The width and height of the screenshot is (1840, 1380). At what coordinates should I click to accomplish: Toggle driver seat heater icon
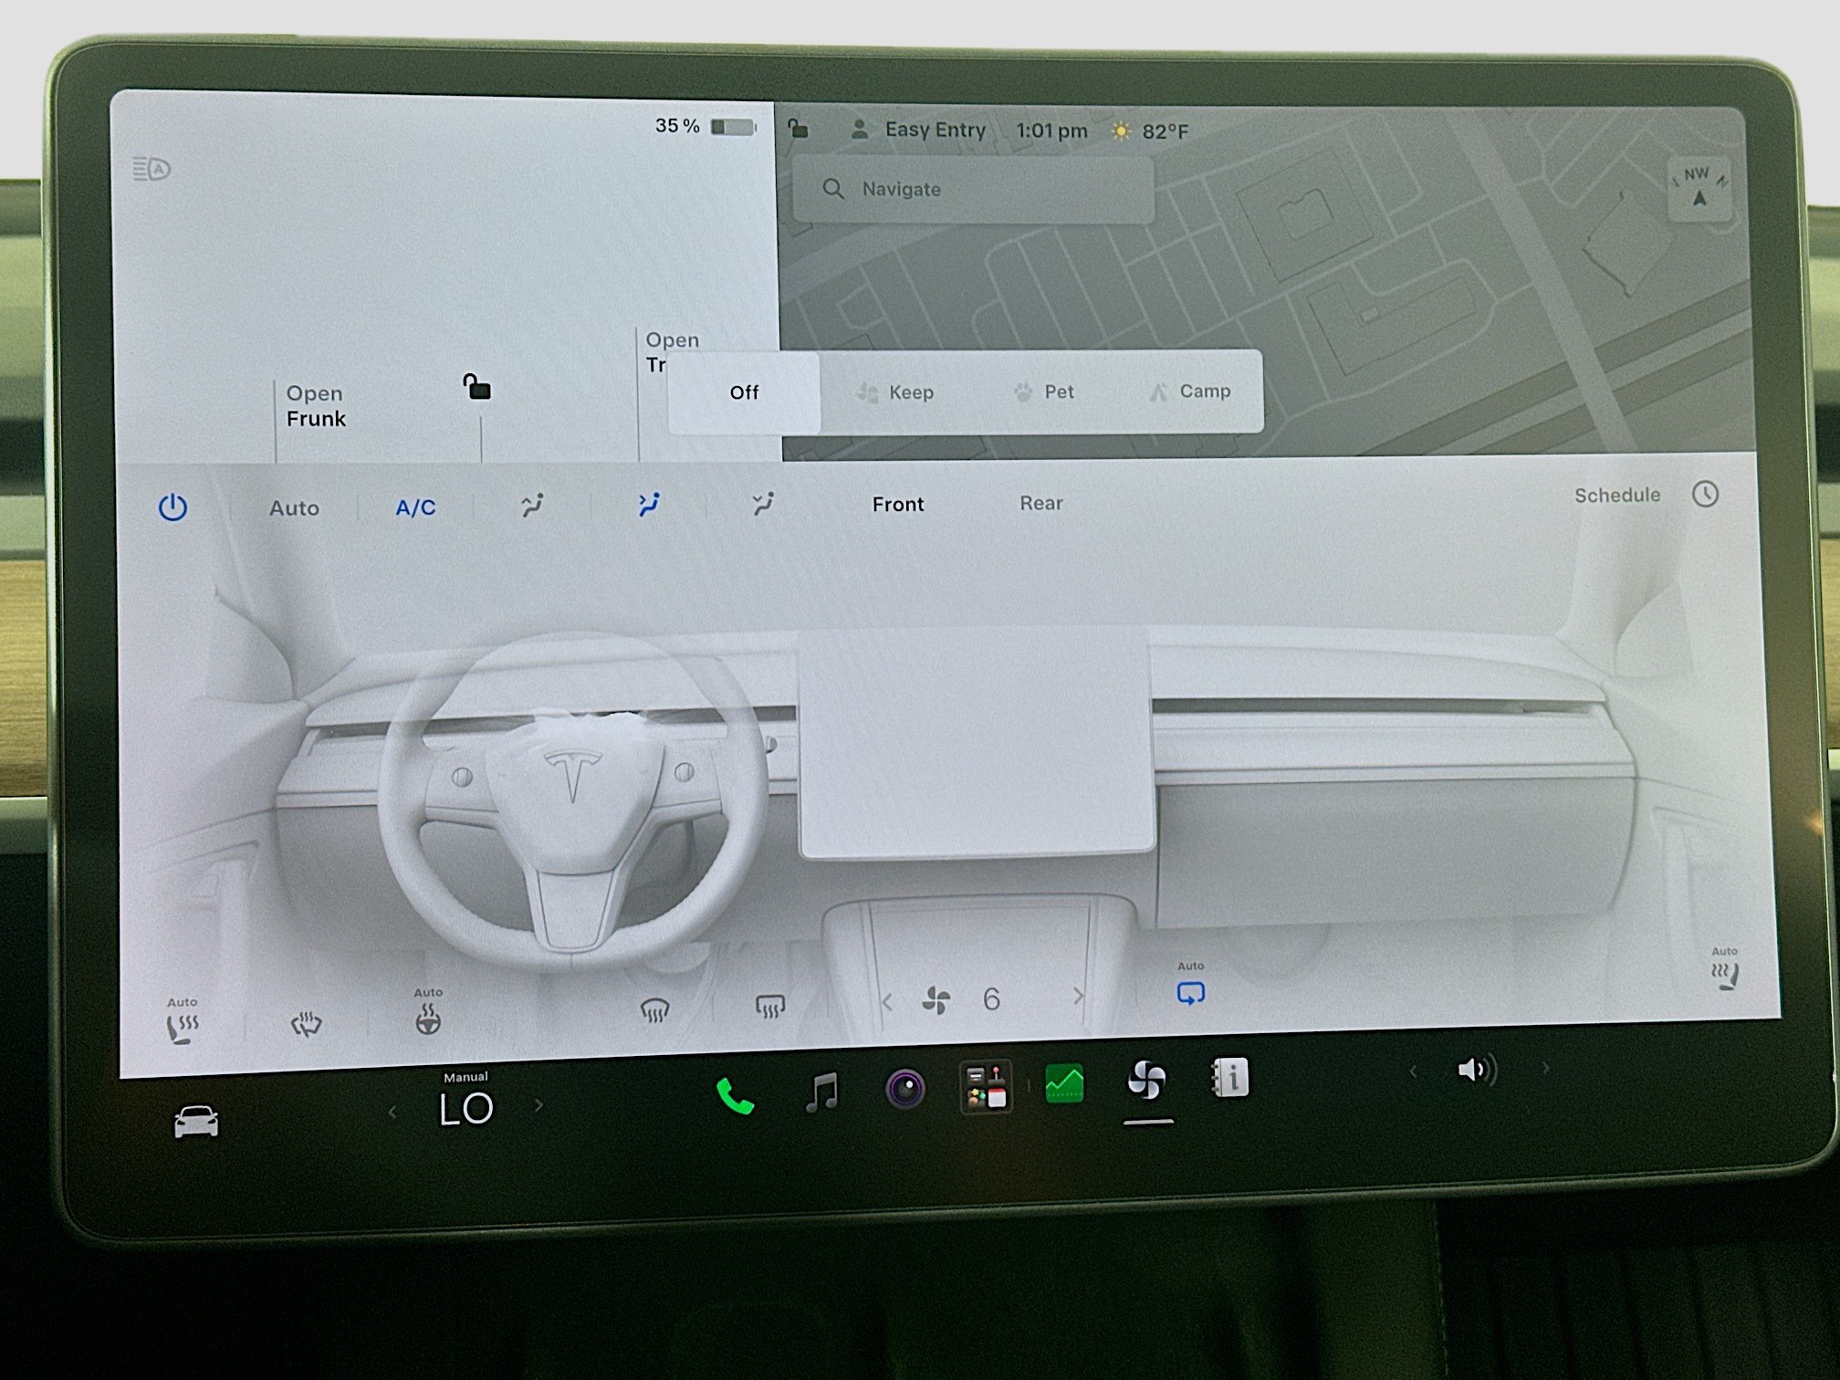(x=182, y=1022)
